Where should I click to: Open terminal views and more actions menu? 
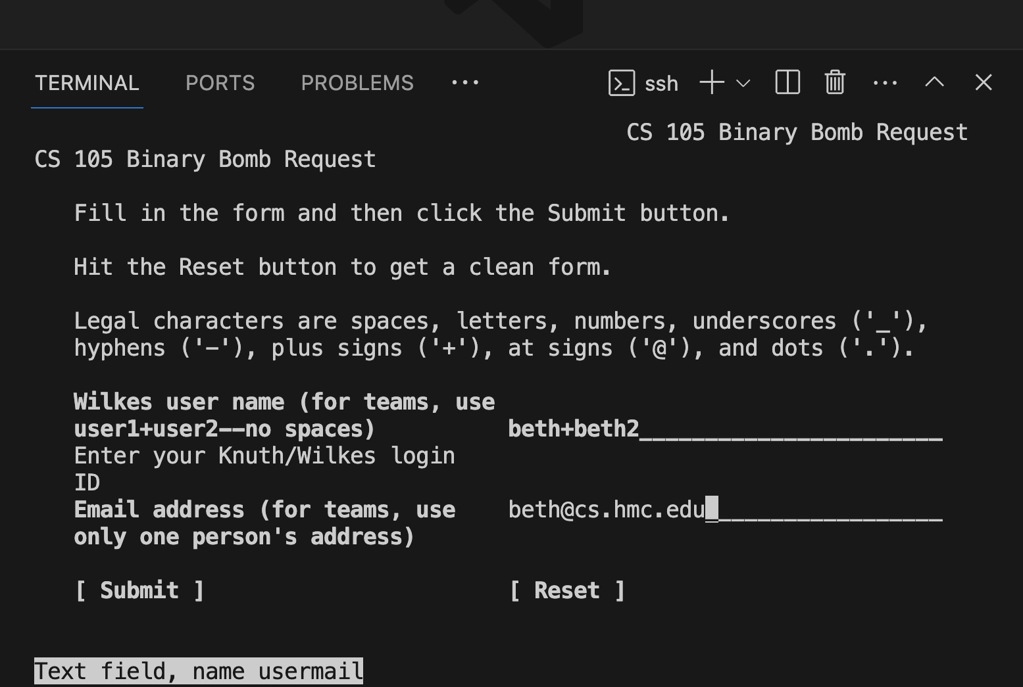coord(885,83)
